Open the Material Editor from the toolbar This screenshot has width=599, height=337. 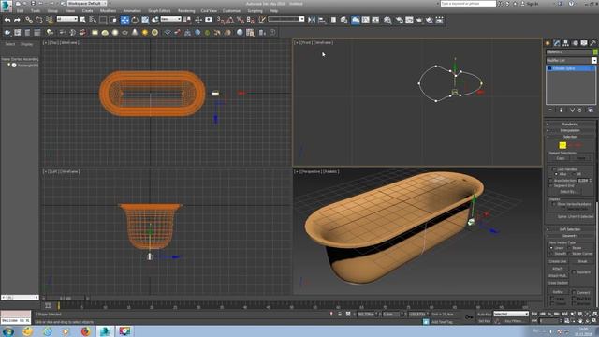click(387, 20)
